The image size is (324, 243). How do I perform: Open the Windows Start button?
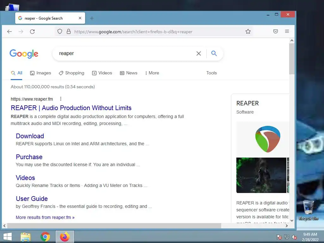pos(8,237)
